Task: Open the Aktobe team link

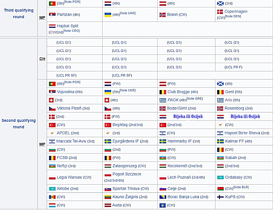Action: 63,189
